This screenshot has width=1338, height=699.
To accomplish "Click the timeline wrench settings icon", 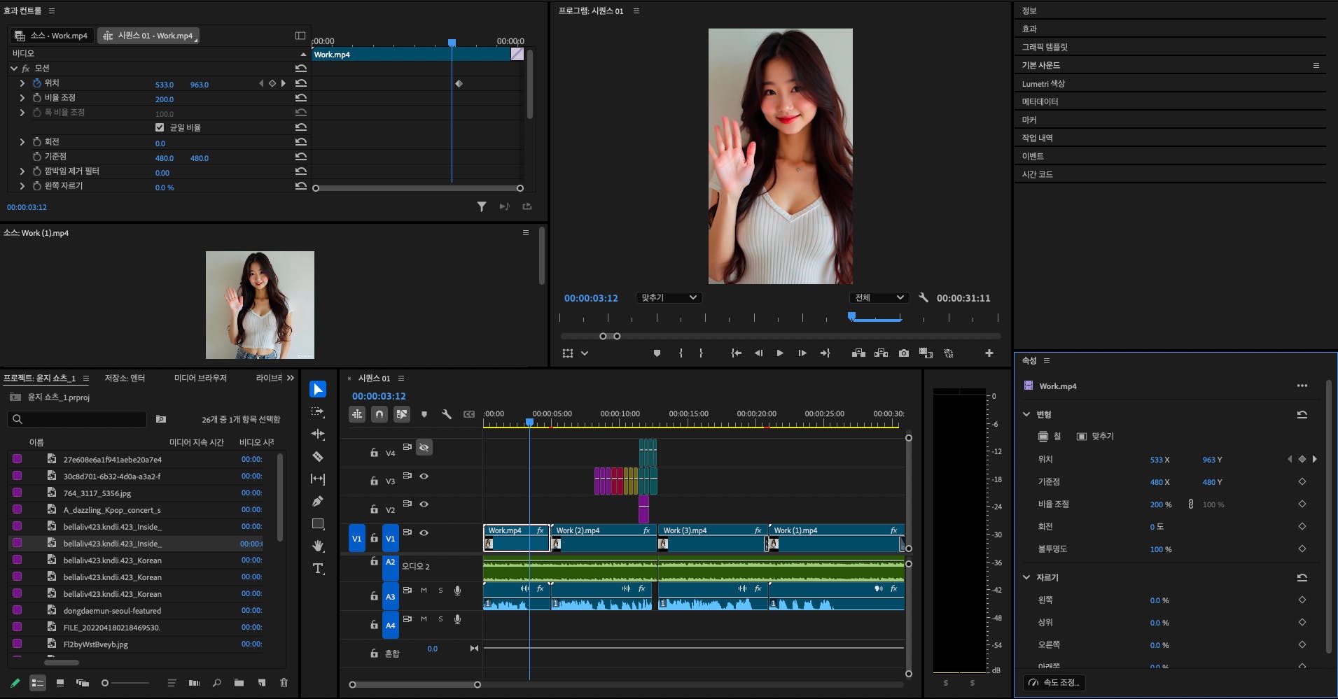I will (447, 414).
